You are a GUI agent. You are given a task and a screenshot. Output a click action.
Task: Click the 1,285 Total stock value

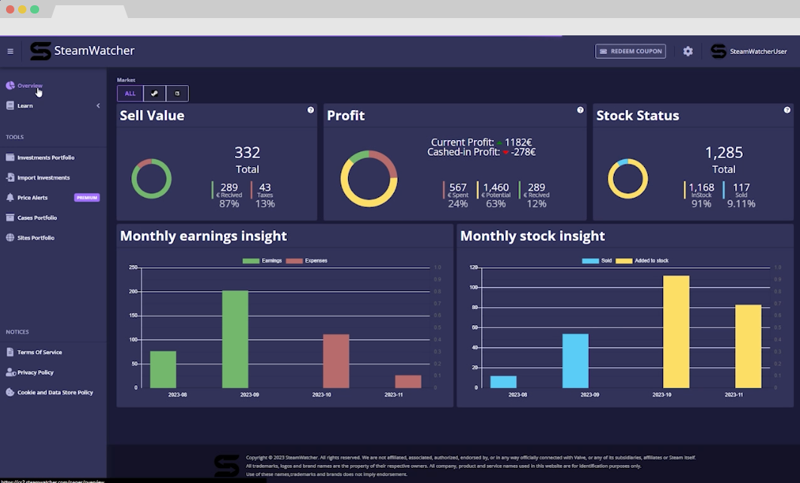pyautogui.click(x=723, y=152)
